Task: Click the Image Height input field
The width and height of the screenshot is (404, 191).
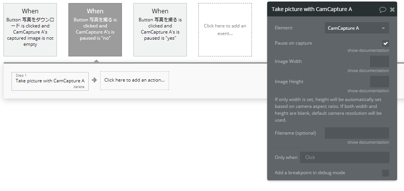Action: (x=379, y=82)
